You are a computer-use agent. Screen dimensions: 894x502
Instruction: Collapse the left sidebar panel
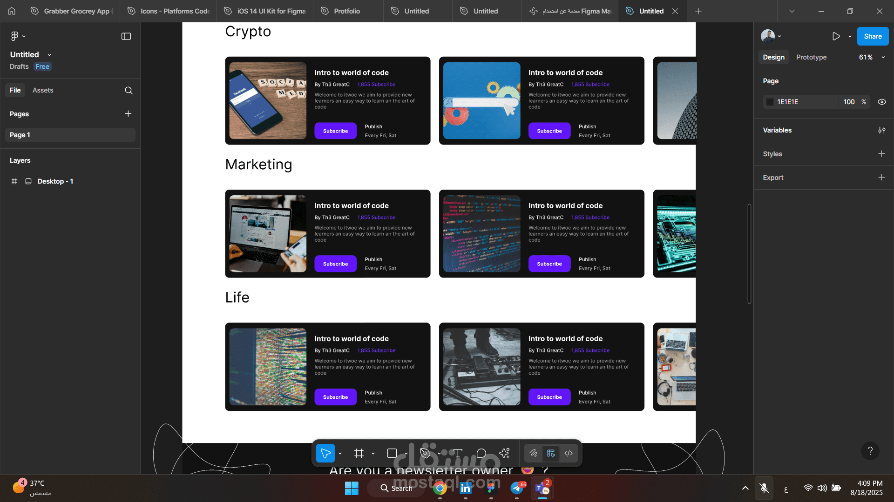click(x=126, y=36)
